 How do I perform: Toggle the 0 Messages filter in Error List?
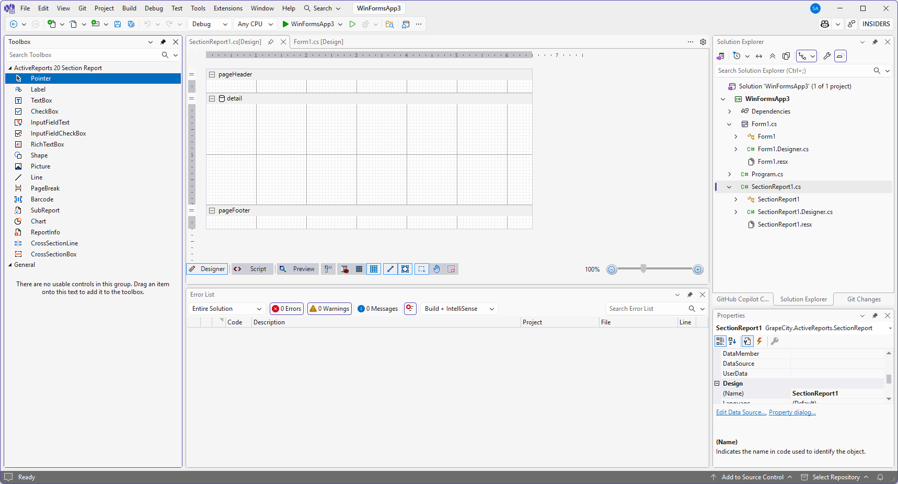pyautogui.click(x=377, y=309)
